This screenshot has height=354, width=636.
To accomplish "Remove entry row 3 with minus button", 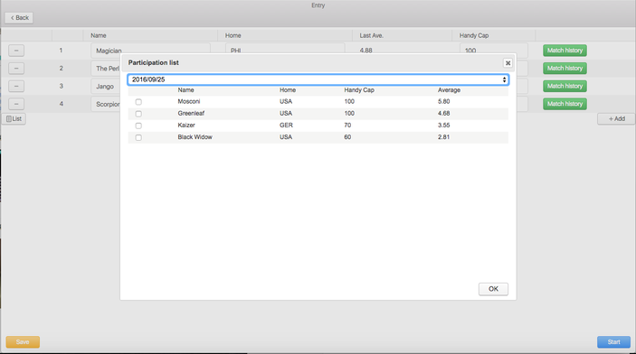I will 16,87.
